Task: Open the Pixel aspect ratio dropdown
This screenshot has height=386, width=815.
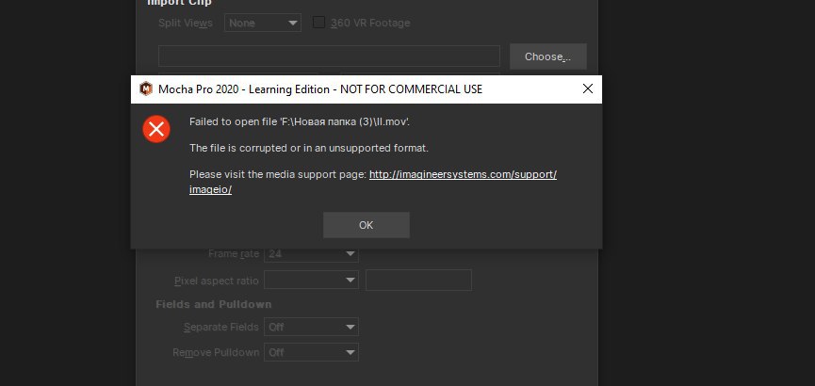Action: (x=311, y=281)
